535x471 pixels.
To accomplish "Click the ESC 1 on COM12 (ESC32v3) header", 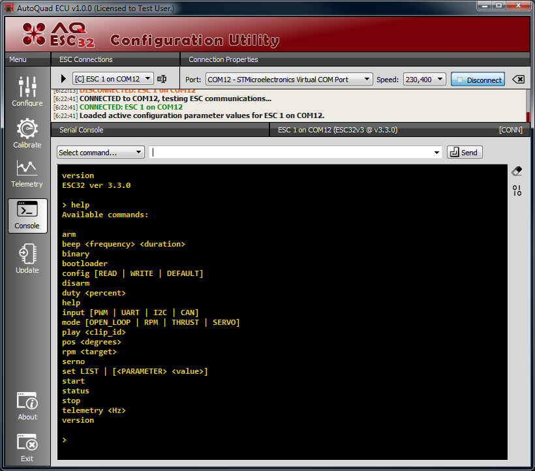I will (337, 130).
